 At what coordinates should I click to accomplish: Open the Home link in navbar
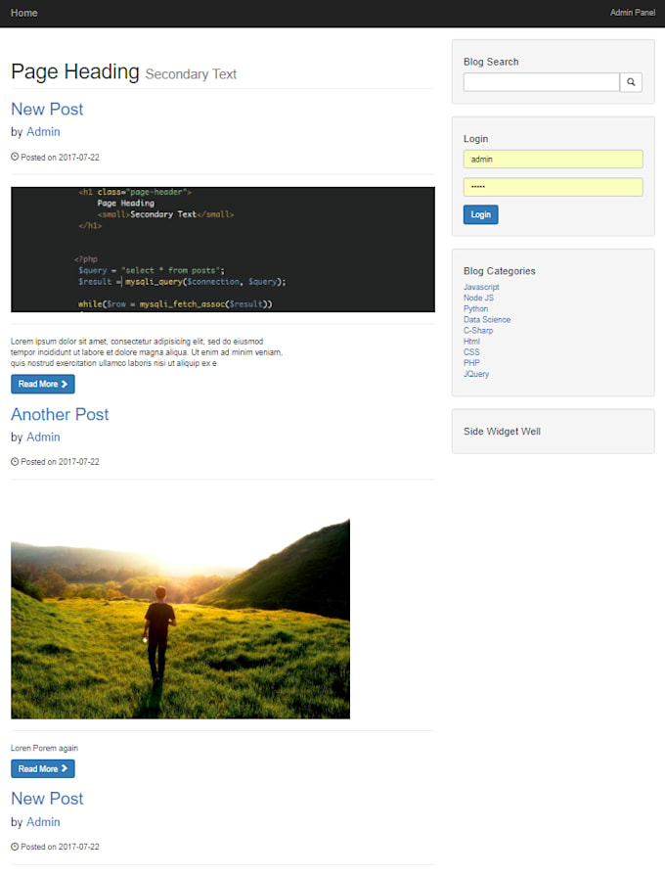[24, 13]
